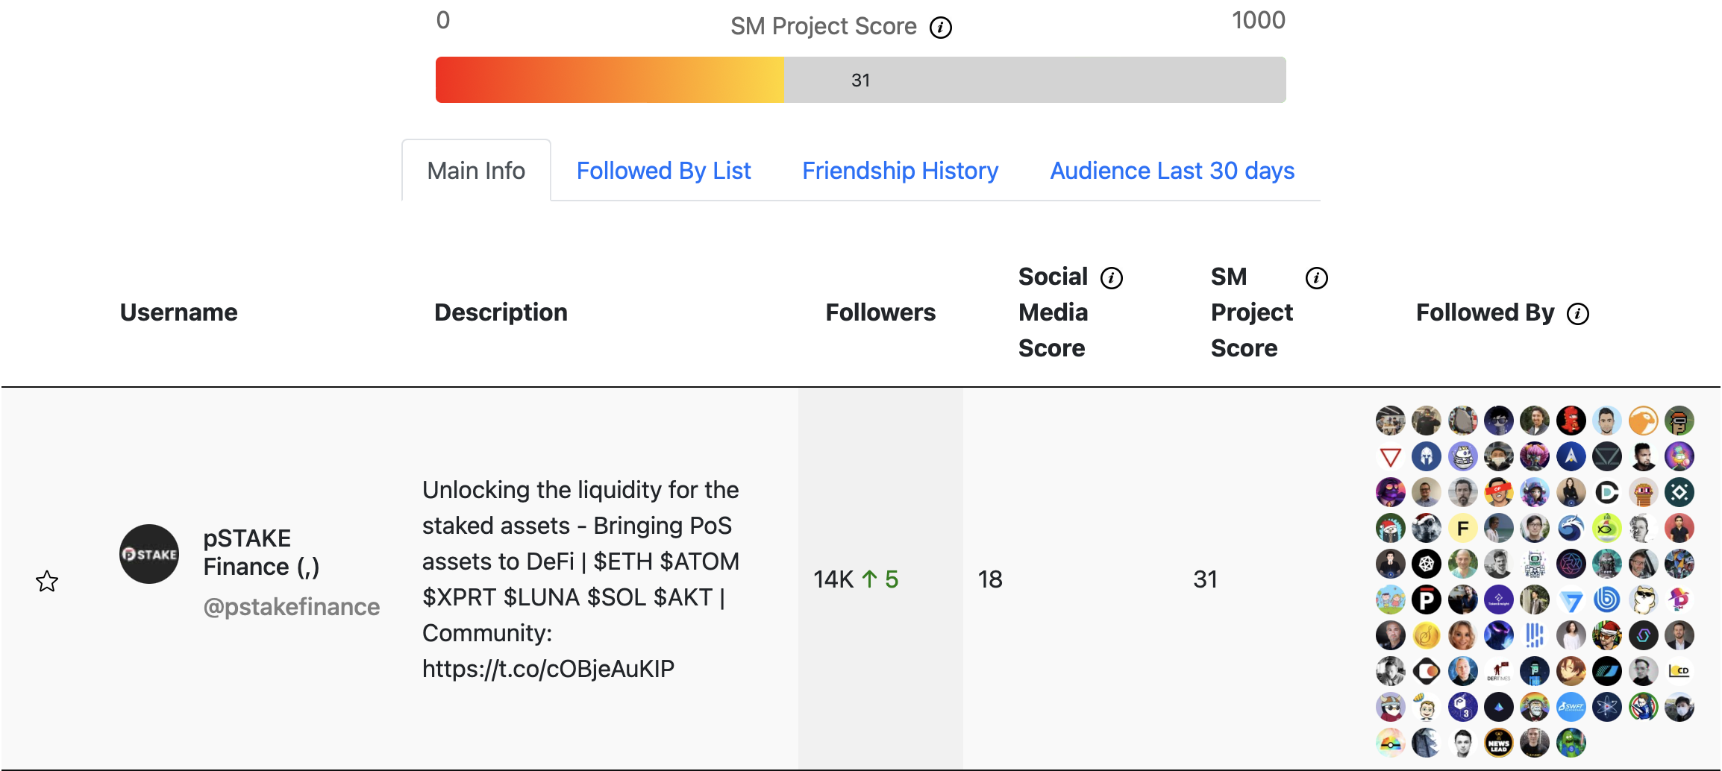
Task: Click the pSTAKE profile logo thumbnail
Action: coord(149,554)
